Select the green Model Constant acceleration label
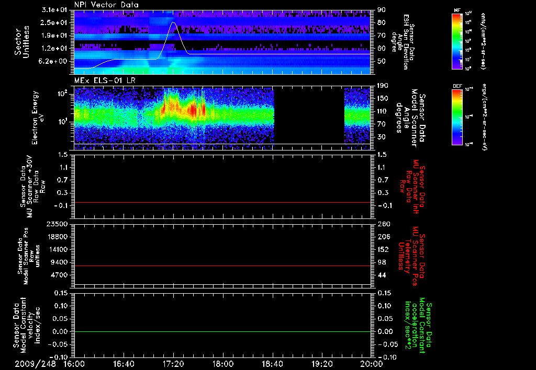This screenshot has height=370, width=536. pyautogui.click(x=419, y=326)
